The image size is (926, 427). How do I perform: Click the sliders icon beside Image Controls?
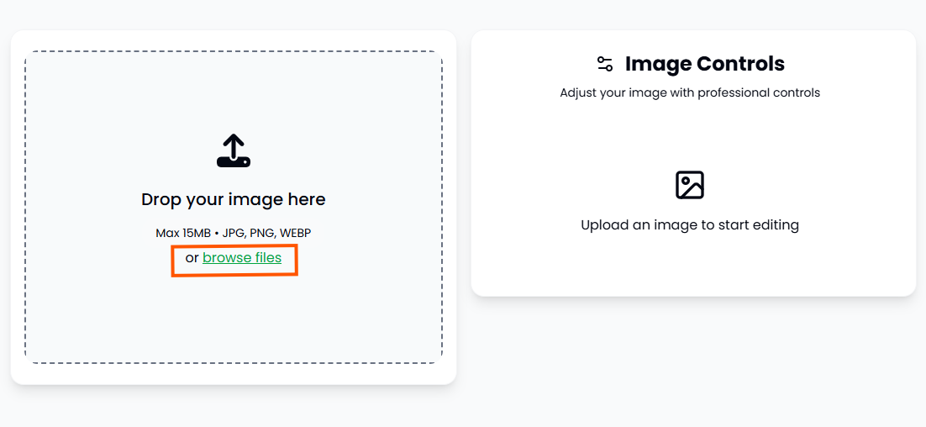pyautogui.click(x=605, y=64)
